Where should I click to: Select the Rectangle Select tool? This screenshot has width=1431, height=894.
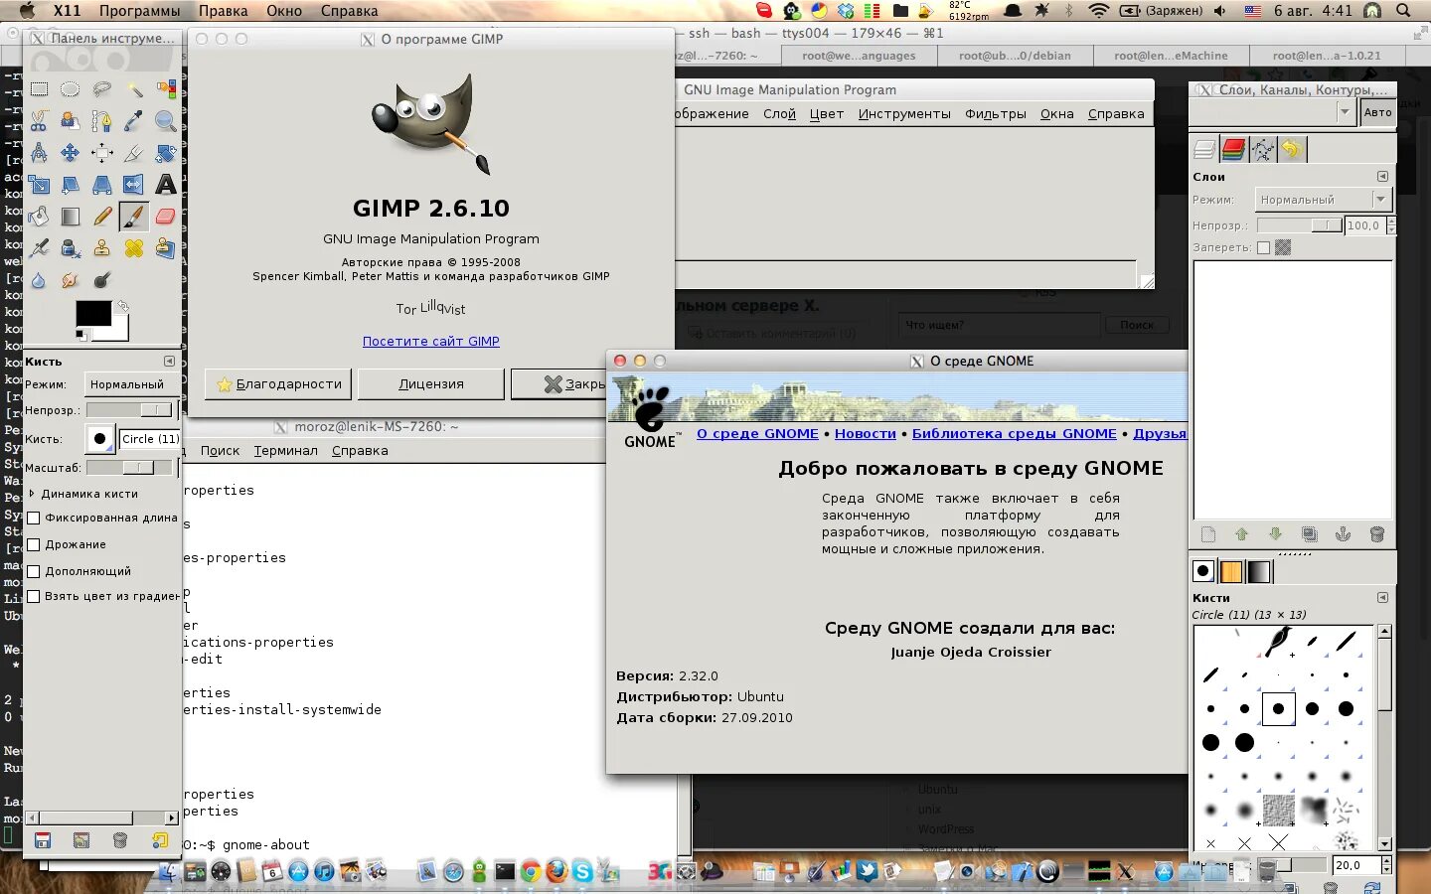coord(39,89)
